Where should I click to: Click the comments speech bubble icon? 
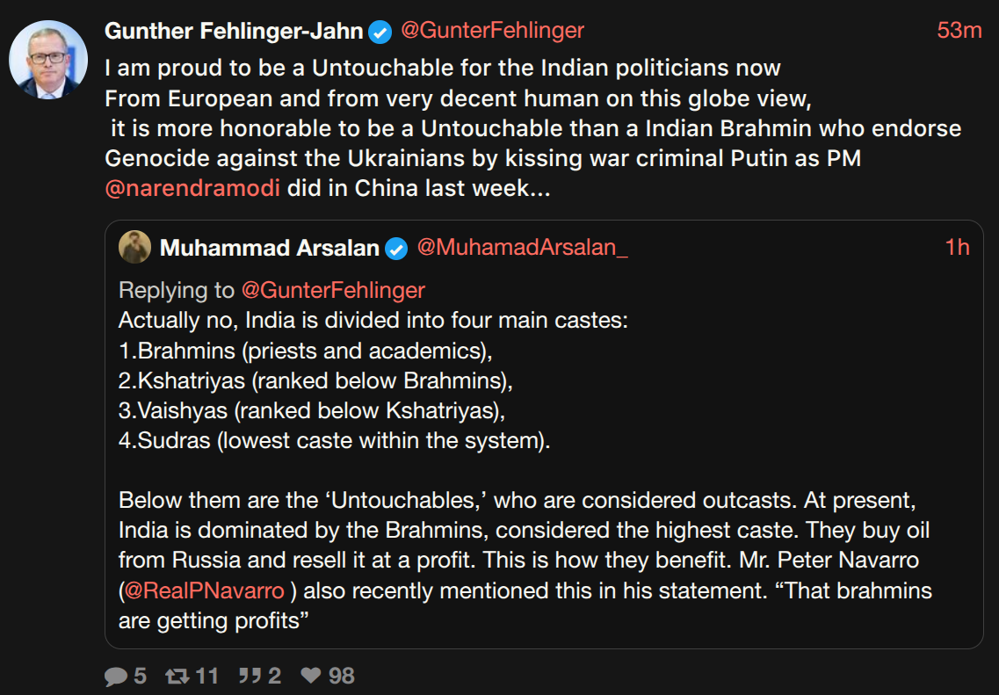click(116, 676)
